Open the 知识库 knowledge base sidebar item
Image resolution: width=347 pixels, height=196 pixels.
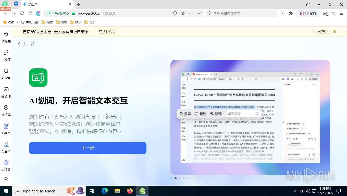pos(6,111)
